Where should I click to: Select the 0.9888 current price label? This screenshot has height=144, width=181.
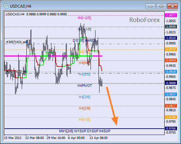click(171, 83)
